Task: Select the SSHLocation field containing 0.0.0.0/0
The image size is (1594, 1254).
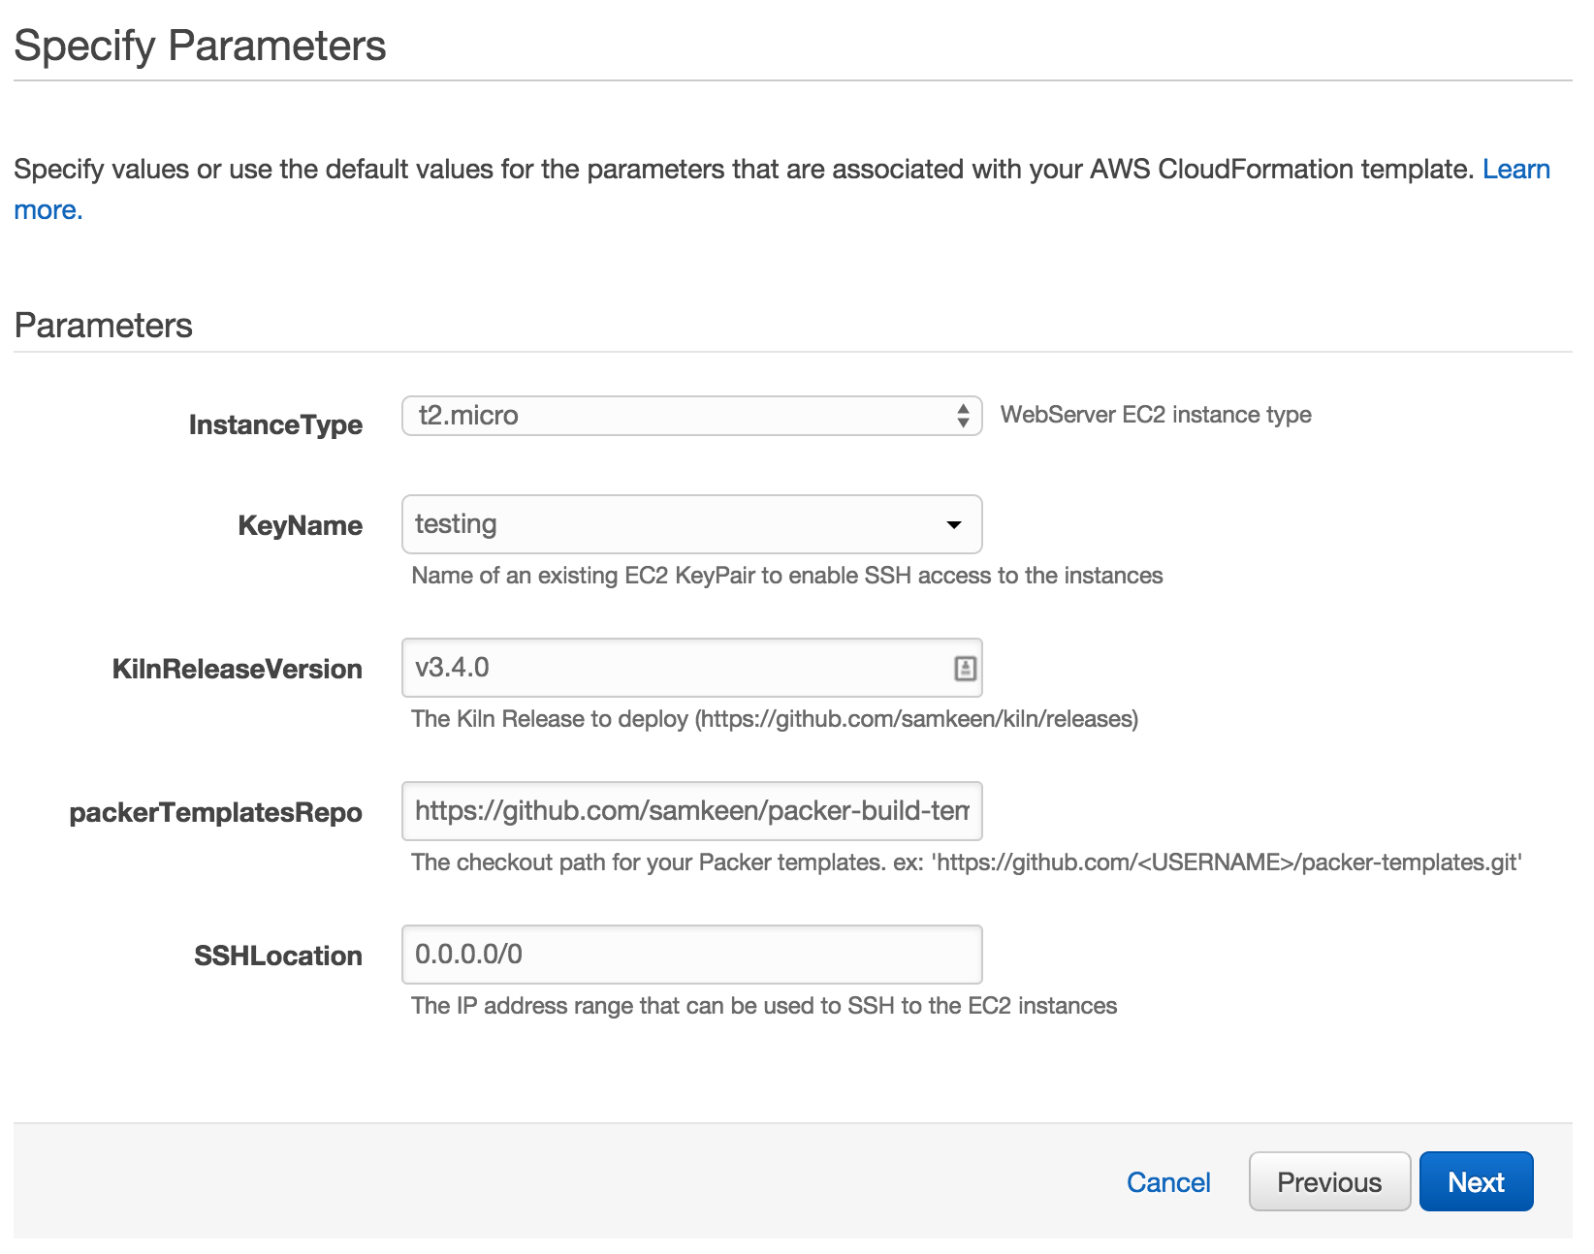Action: click(691, 955)
